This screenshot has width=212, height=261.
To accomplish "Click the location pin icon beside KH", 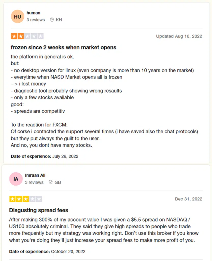I will coord(52,20).
